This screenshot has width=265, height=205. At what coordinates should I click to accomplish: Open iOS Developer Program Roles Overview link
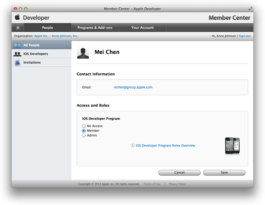(165, 145)
